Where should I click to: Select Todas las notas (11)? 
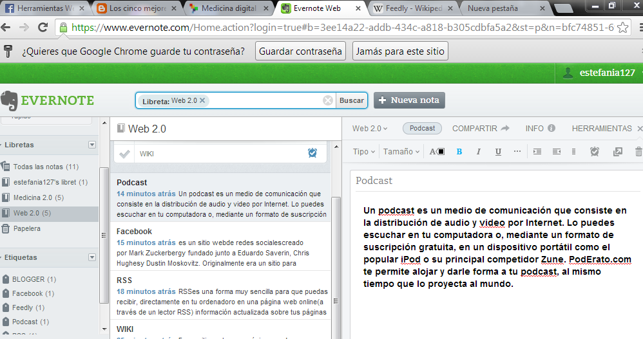tap(46, 167)
